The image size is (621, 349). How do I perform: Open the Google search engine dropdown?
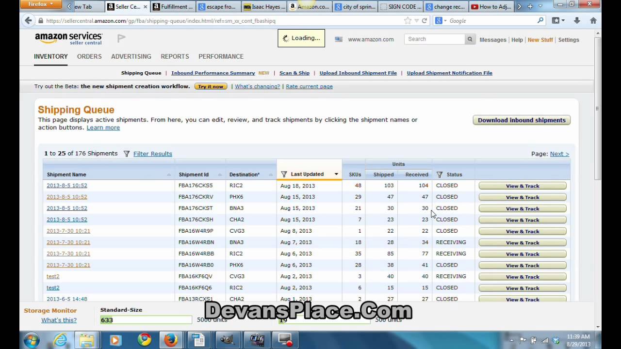tap(440, 21)
